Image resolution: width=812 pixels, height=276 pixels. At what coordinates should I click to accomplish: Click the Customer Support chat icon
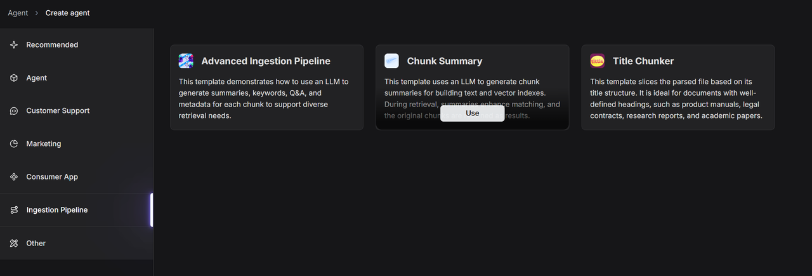pos(14,111)
